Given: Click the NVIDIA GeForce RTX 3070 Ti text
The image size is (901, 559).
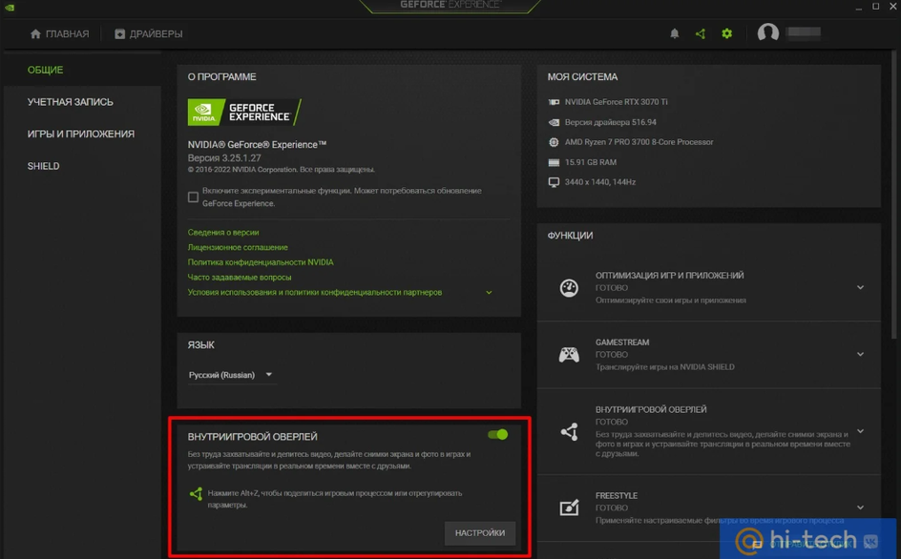Looking at the screenshot, I should (616, 102).
